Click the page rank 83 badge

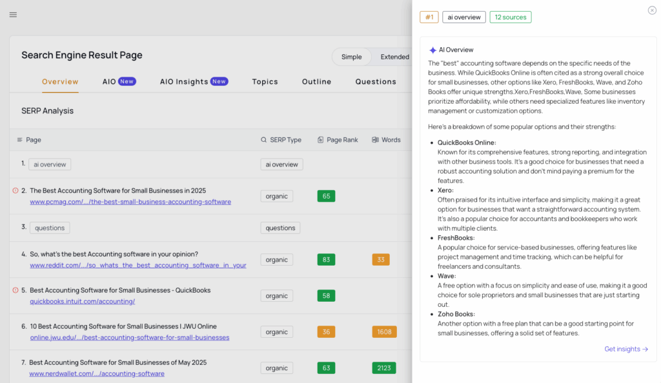[326, 260]
